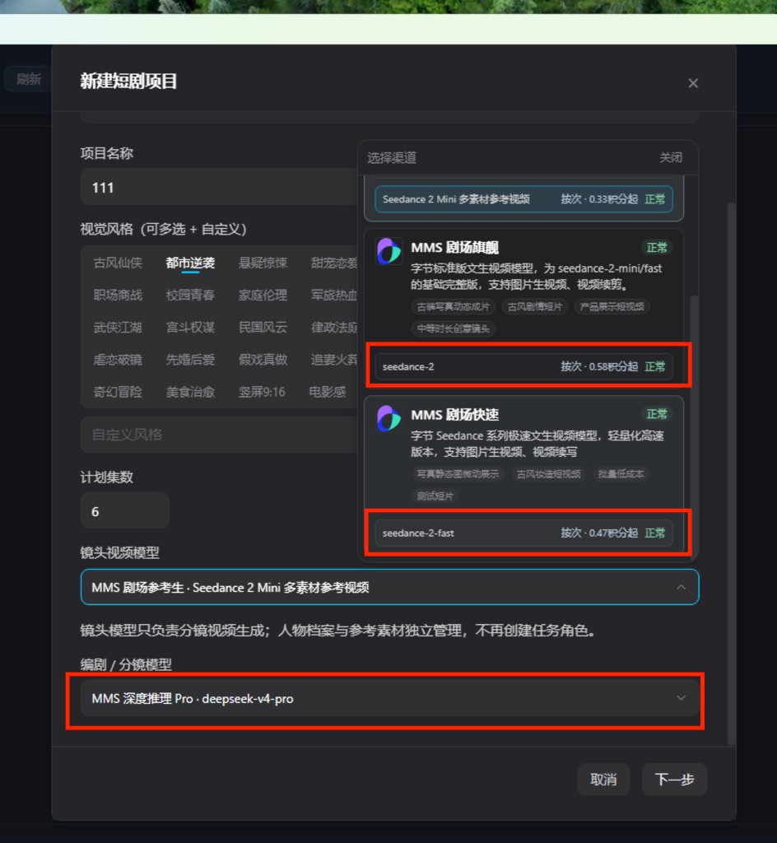
Task: Select the seedance-2-fast channel option
Action: point(523,533)
